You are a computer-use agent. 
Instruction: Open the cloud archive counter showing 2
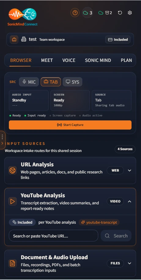click(105, 13)
